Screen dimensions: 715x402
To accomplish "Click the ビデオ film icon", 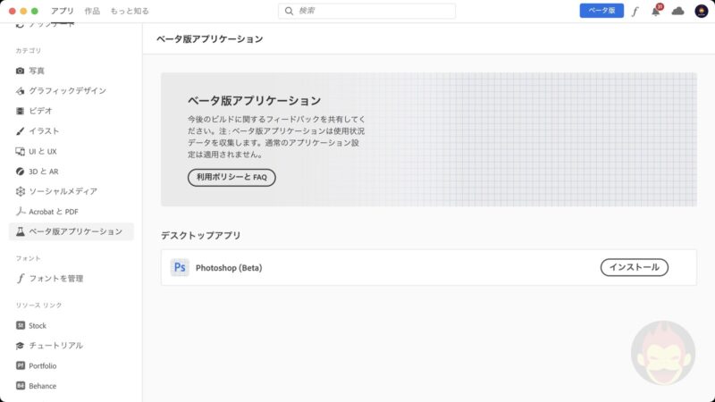I will click(20, 111).
